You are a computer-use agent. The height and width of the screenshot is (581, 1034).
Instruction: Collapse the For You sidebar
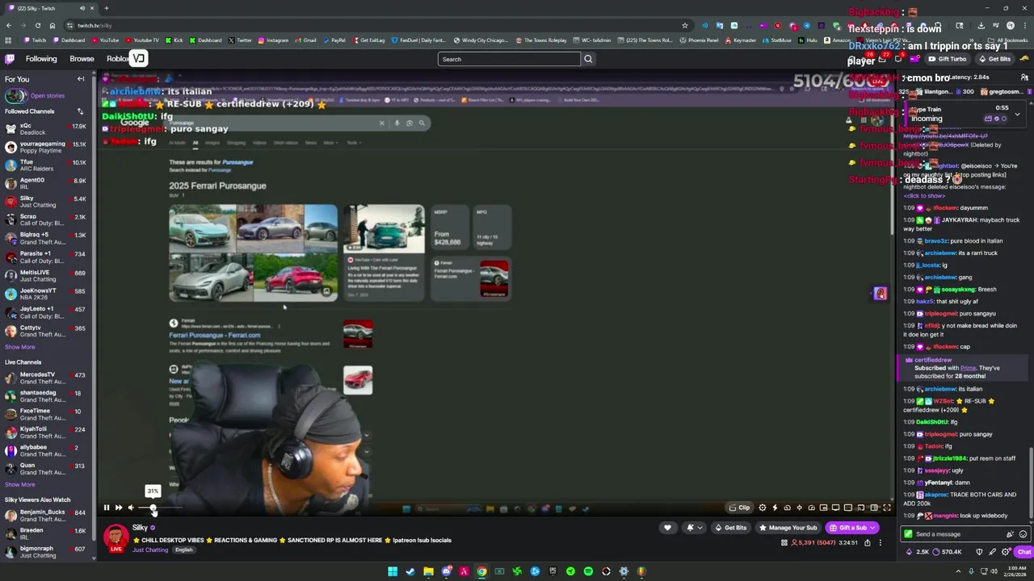pos(81,79)
